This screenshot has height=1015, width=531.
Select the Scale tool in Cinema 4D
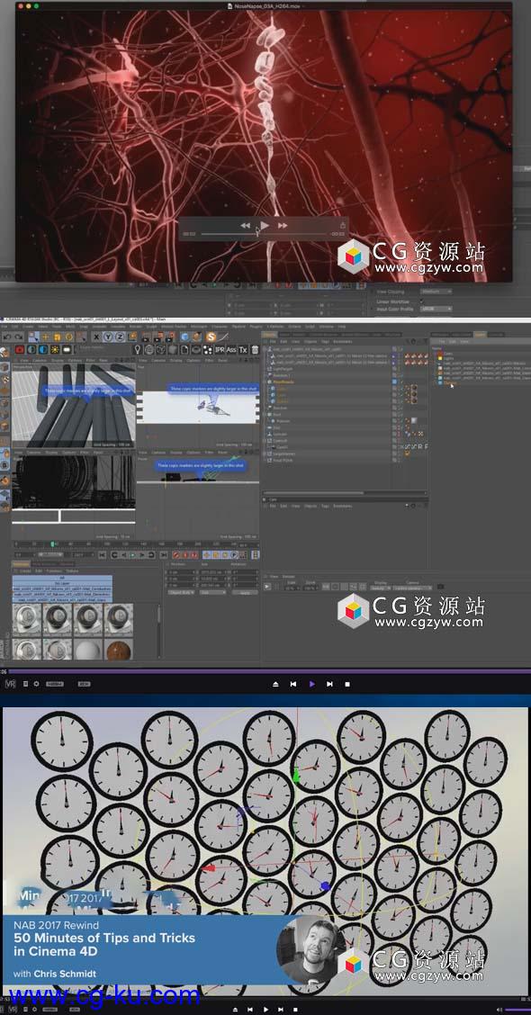point(57,337)
